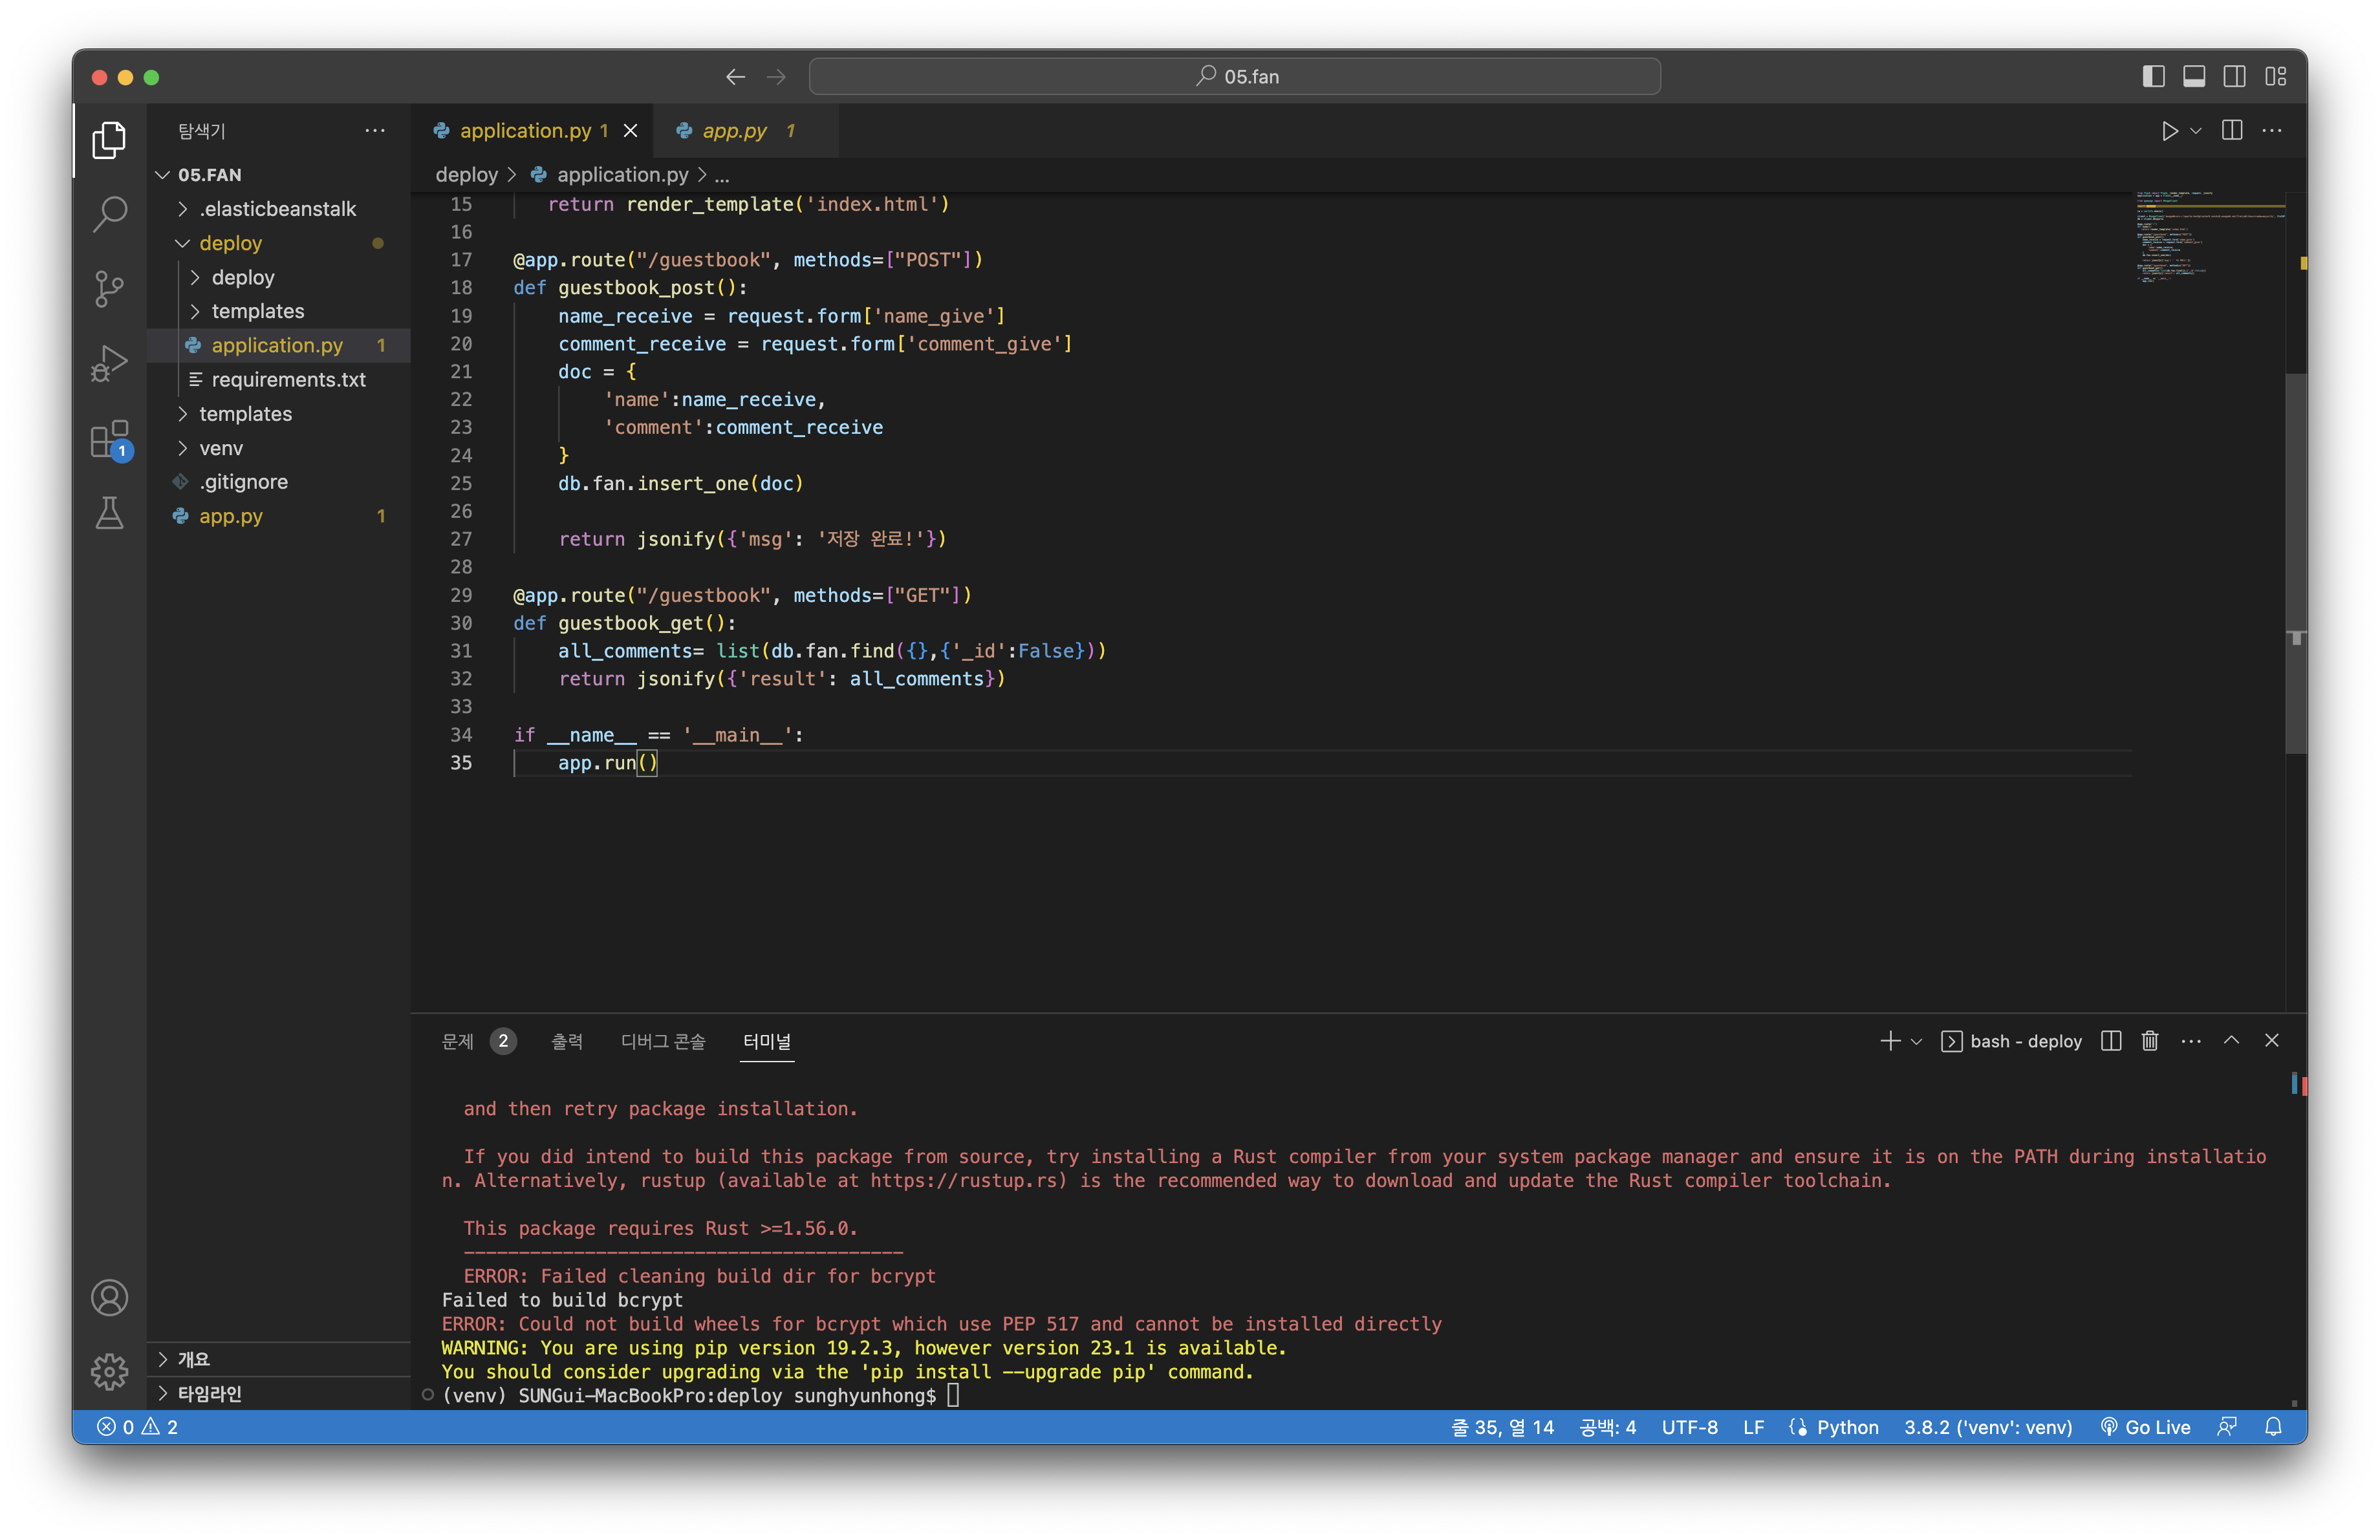2380x1540 pixels.
Task: Select the 터미널 terminal tab
Action: click(x=767, y=1042)
